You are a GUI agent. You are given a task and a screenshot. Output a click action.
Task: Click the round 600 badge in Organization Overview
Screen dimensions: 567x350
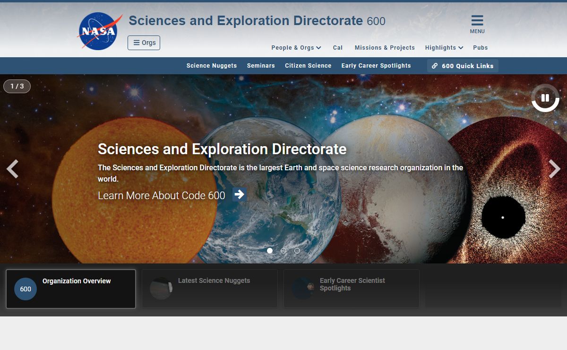coord(26,289)
